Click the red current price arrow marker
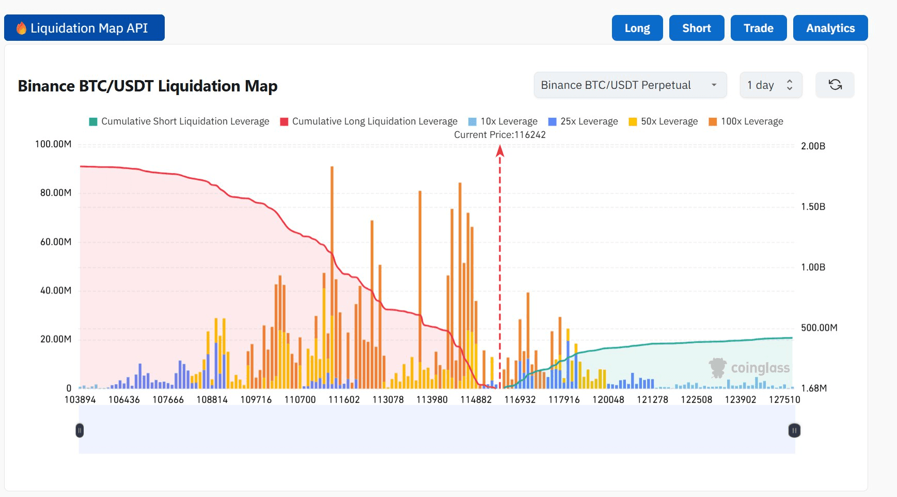The image size is (897, 497). click(500, 151)
